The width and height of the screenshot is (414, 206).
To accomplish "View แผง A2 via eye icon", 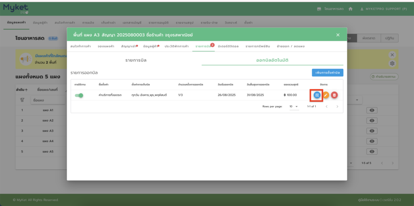I will (x=372, y=121).
